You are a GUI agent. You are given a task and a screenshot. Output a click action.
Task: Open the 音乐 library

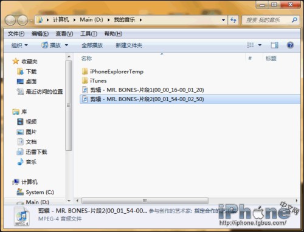click(27, 162)
